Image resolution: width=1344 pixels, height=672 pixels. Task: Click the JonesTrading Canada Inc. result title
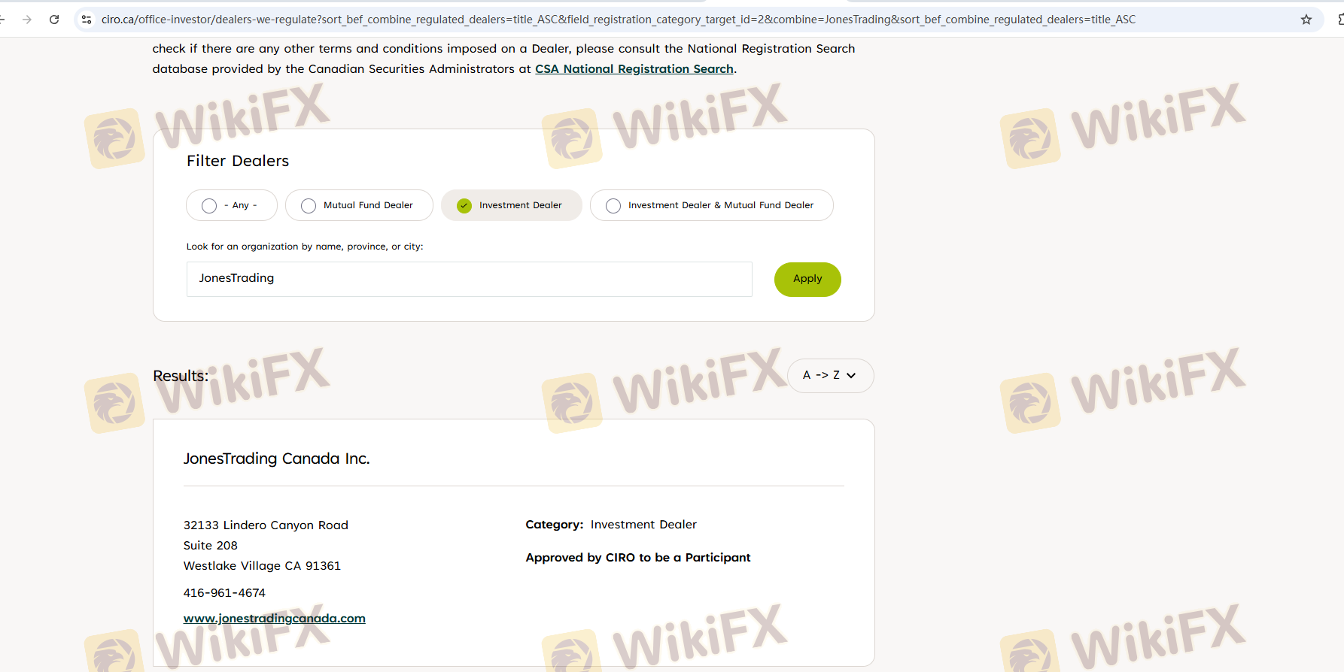tap(276, 459)
